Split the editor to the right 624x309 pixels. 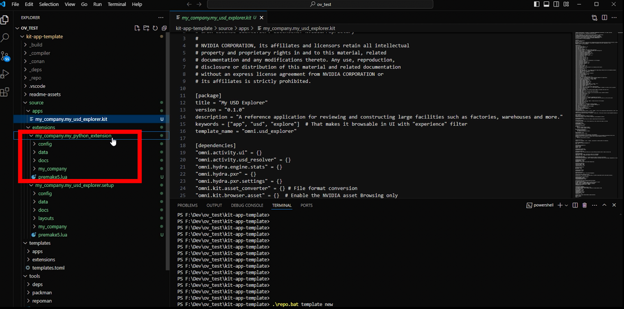(x=604, y=18)
